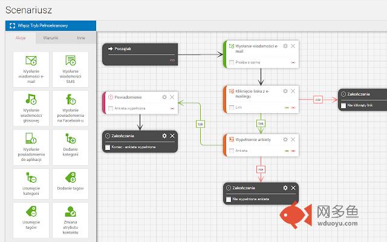Image resolution: width=387 pixels, height=242 pixels.
Task: Click the red 'nie' label toward Zakończenie
Action: tap(318, 99)
